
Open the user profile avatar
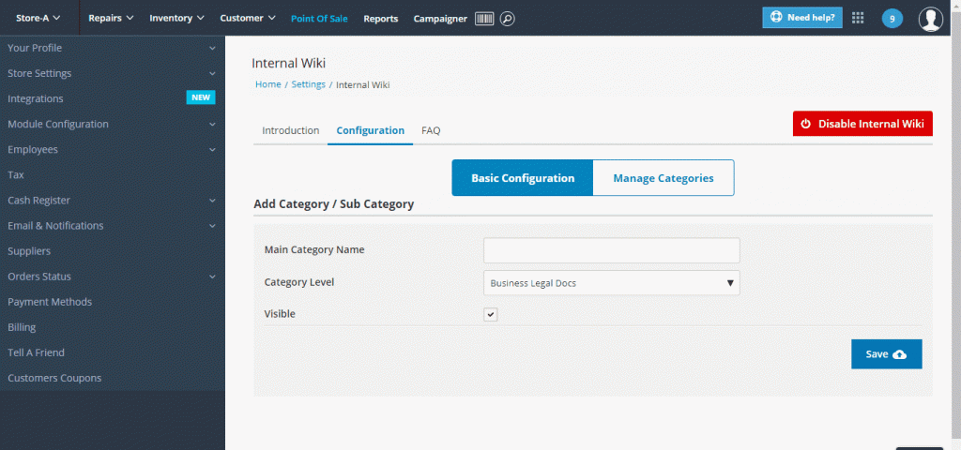click(x=930, y=19)
